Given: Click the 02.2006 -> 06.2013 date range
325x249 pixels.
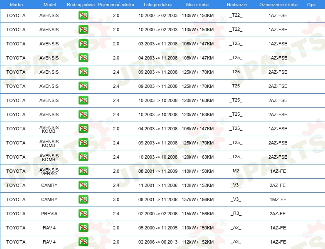Looking at the screenshot, I should click(158, 242).
